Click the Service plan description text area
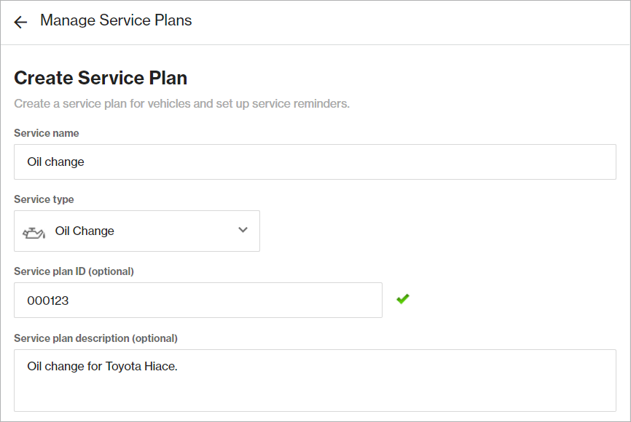 [313, 380]
